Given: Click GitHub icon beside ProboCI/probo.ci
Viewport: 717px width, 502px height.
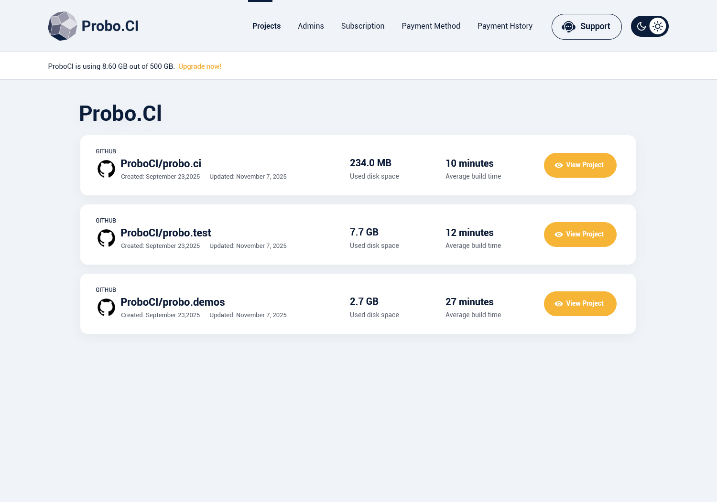Looking at the screenshot, I should 106,169.
